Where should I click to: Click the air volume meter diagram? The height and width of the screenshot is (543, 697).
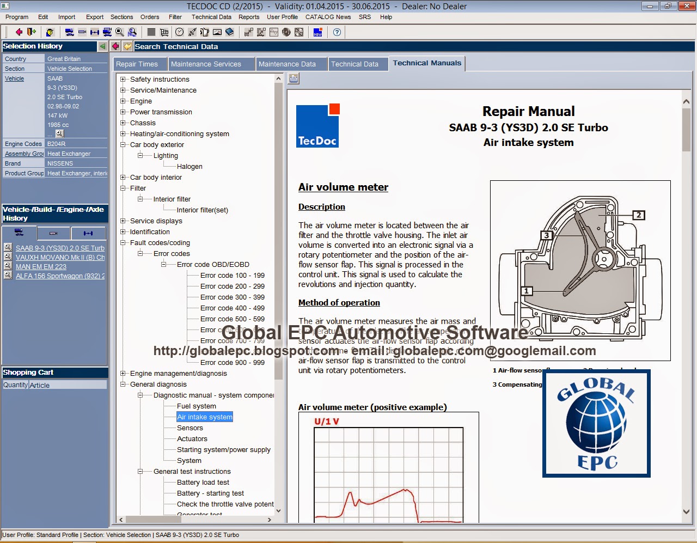(x=580, y=271)
